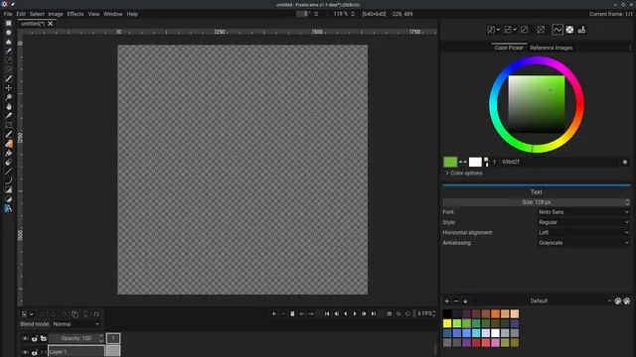
Task: Click the hex color field 69bd2f
Action: coord(558,162)
